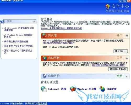Click the 自动更新 section title in the orange header
Viewport: 131px width, 105px height.
click(x=54, y=58)
